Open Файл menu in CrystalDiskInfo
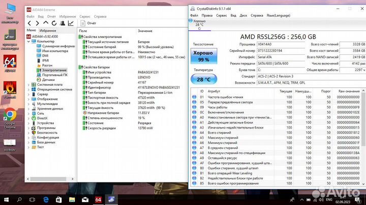Screen dimensions: 366x205 pos(194,15)
